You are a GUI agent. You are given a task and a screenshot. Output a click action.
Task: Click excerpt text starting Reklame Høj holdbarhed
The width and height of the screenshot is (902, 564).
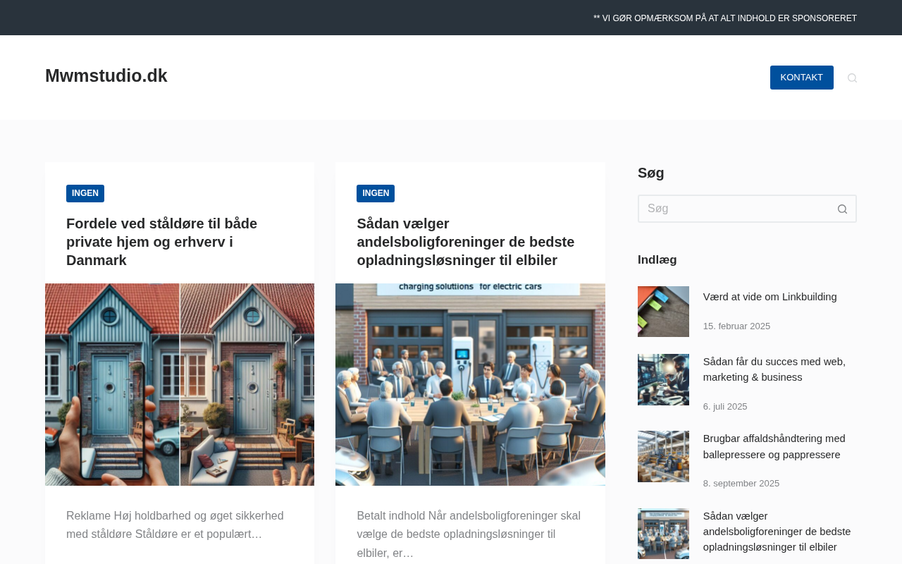(x=175, y=525)
